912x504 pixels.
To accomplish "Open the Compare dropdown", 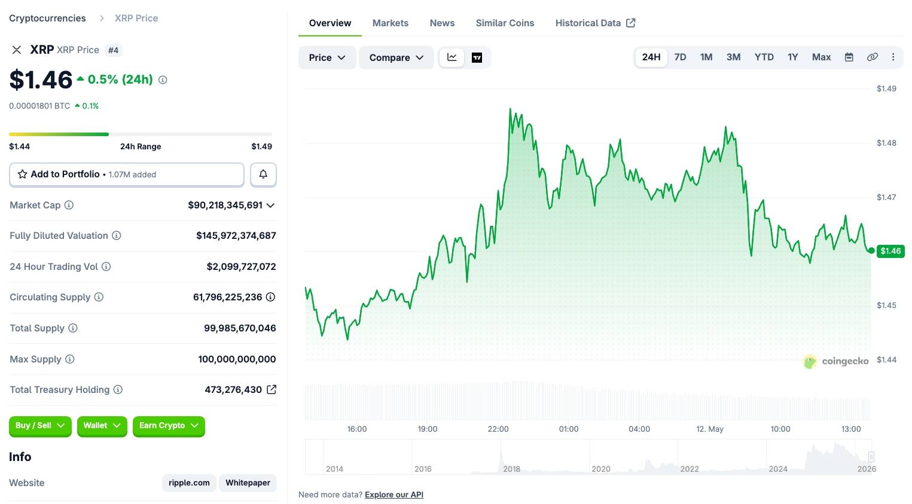I will 396,57.
